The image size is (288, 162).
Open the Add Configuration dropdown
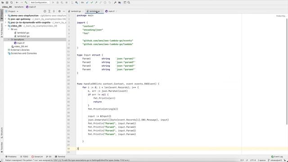point(39,3)
